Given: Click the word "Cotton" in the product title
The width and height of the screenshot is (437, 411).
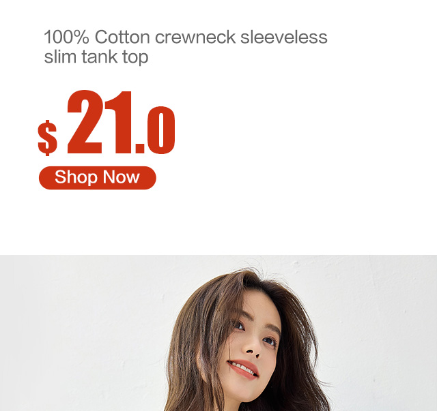Looking at the screenshot, I should [122, 37].
